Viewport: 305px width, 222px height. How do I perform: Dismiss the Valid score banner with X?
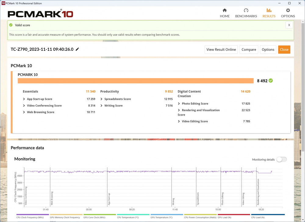(x=289, y=25)
